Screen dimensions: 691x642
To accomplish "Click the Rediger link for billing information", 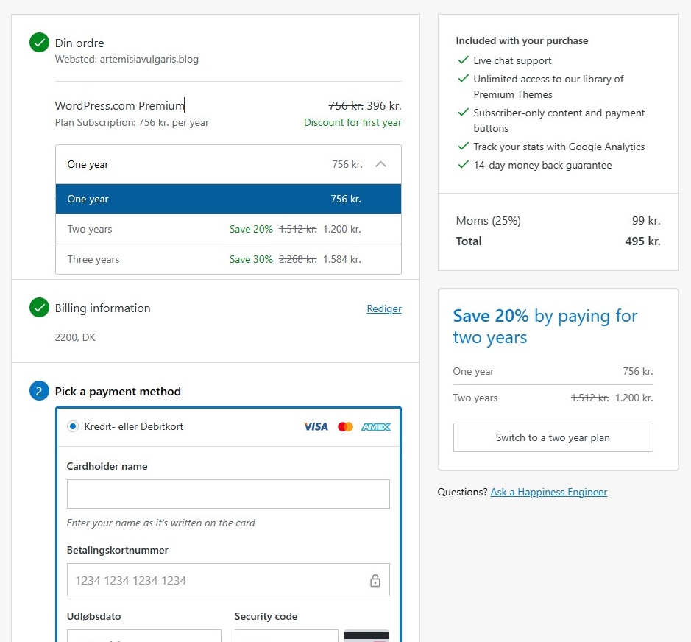I will pos(383,308).
